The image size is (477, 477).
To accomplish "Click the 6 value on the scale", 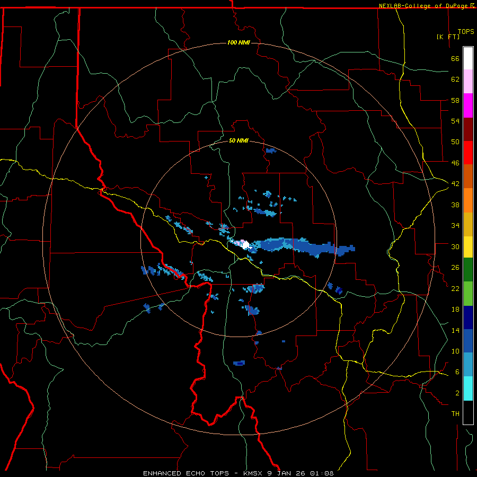I will [457, 372].
